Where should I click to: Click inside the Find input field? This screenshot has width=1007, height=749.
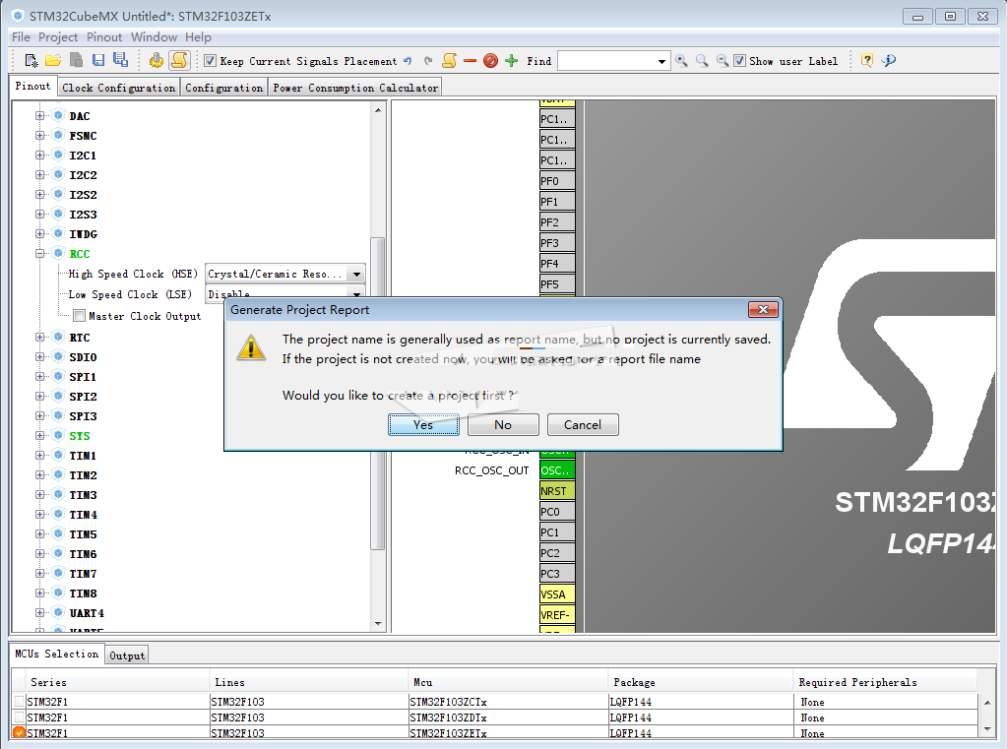pos(606,62)
